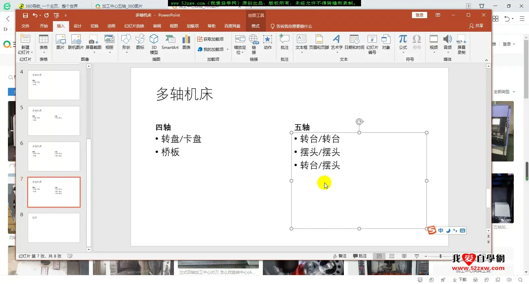Start Screen Recording (屏幕录制)
The width and height of the screenshot is (529, 284).
[x=462, y=44]
